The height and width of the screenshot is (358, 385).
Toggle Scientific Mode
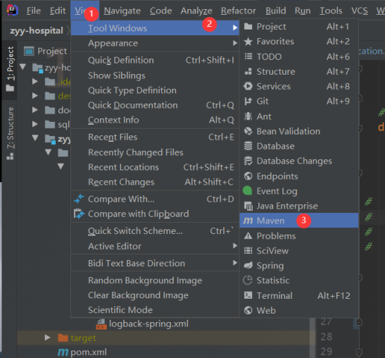click(155, 310)
